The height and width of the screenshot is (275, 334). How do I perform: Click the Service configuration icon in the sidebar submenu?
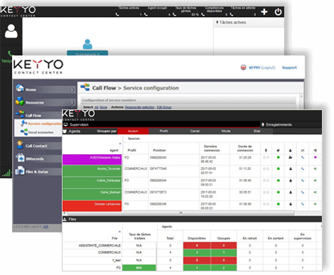coord(23,123)
